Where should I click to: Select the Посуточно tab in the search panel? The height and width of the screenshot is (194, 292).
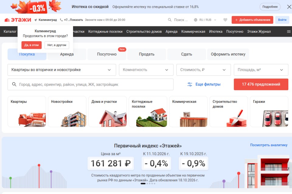coord(107,54)
